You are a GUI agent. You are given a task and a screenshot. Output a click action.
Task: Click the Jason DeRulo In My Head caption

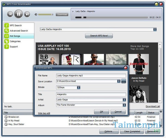[139, 80]
